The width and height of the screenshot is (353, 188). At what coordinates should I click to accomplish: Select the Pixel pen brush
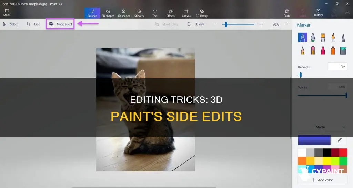[343, 37]
